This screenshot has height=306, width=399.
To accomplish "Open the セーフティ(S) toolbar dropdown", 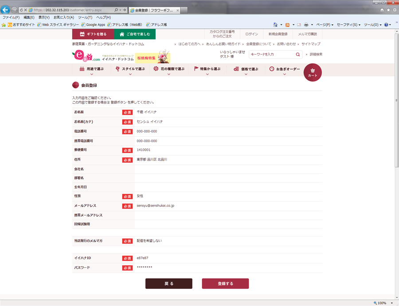I will click(x=348, y=25).
